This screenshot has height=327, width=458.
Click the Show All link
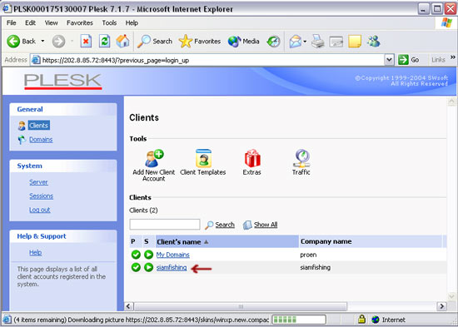[x=261, y=225]
